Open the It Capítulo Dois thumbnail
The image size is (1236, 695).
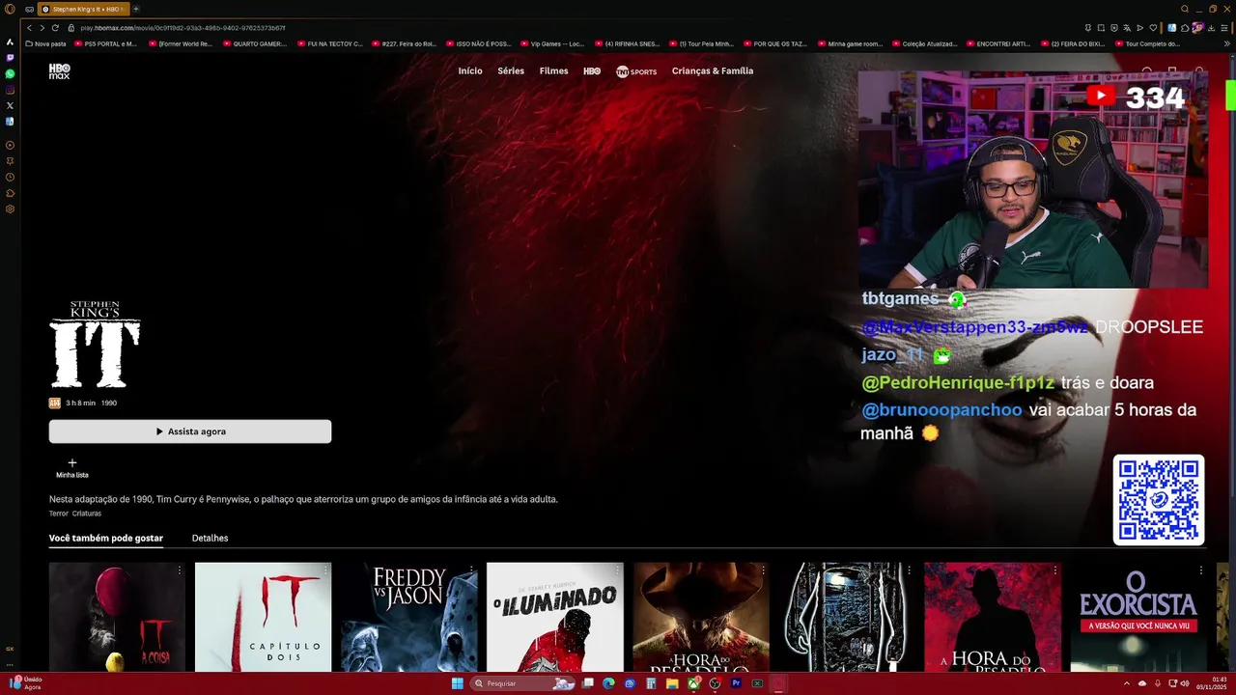tap(263, 617)
